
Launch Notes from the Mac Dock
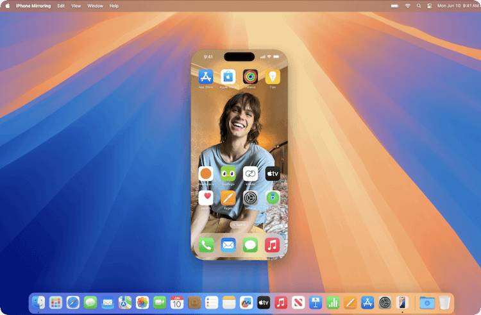[x=229, y=303]
